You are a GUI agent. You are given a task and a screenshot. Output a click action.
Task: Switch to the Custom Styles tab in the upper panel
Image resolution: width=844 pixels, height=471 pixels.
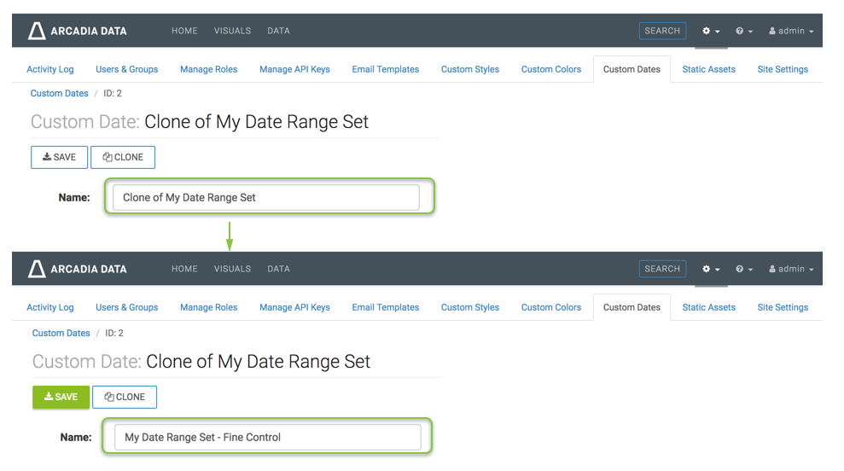(469, 69)
